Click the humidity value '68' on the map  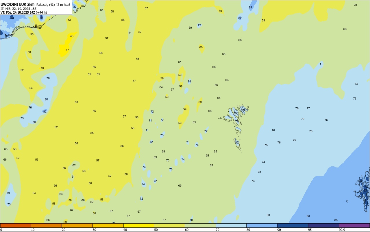click(x=240, y=40)
